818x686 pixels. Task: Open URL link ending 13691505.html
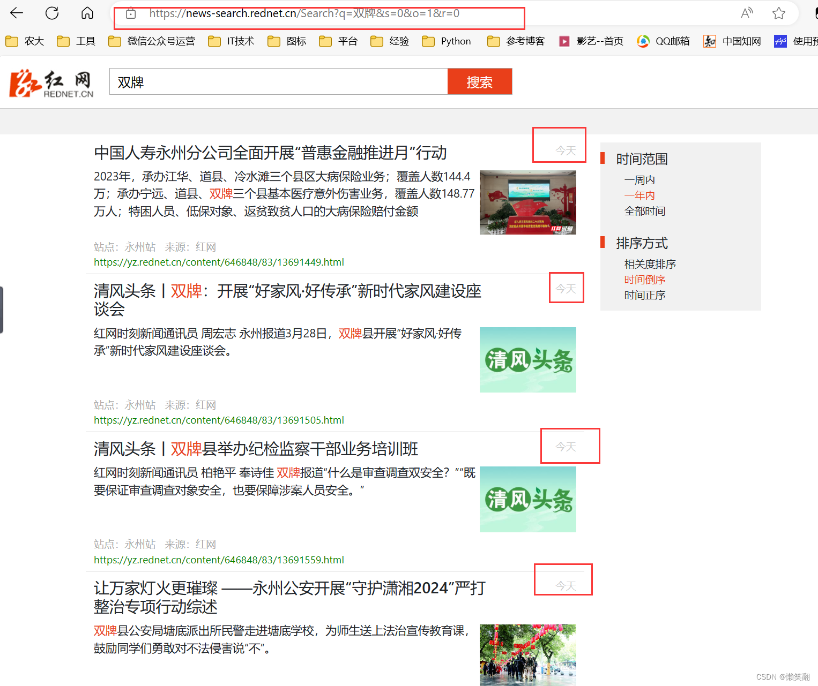(x=219, y=420)
